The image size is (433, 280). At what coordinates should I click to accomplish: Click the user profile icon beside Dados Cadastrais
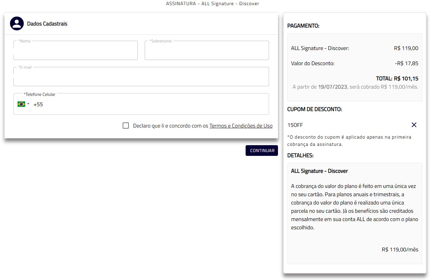17,23
